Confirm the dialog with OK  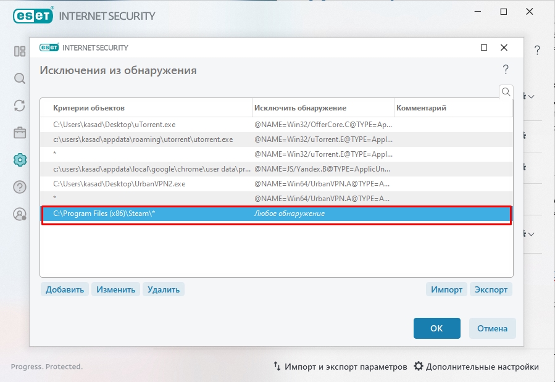coord(436,328)
